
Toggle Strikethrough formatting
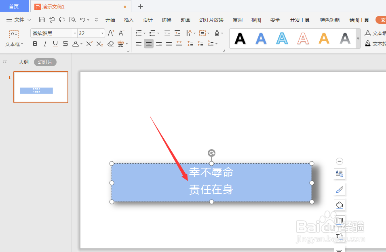[65, 44]
